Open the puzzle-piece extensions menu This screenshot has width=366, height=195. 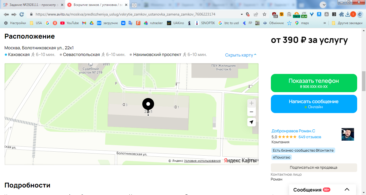click(x=341, y=14)
